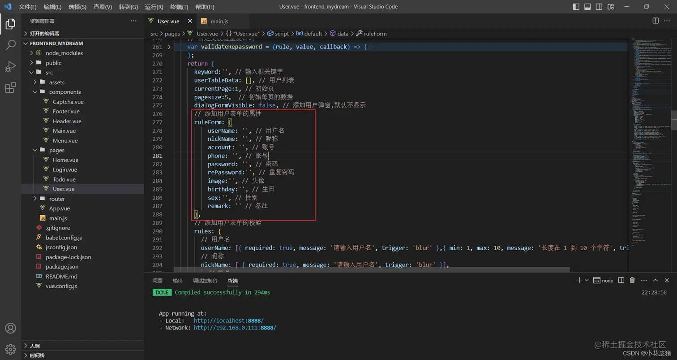Switch to the 输出 panel tab
Image resolution: width=677 pixels, height=360 pixels.
[178, 281]
